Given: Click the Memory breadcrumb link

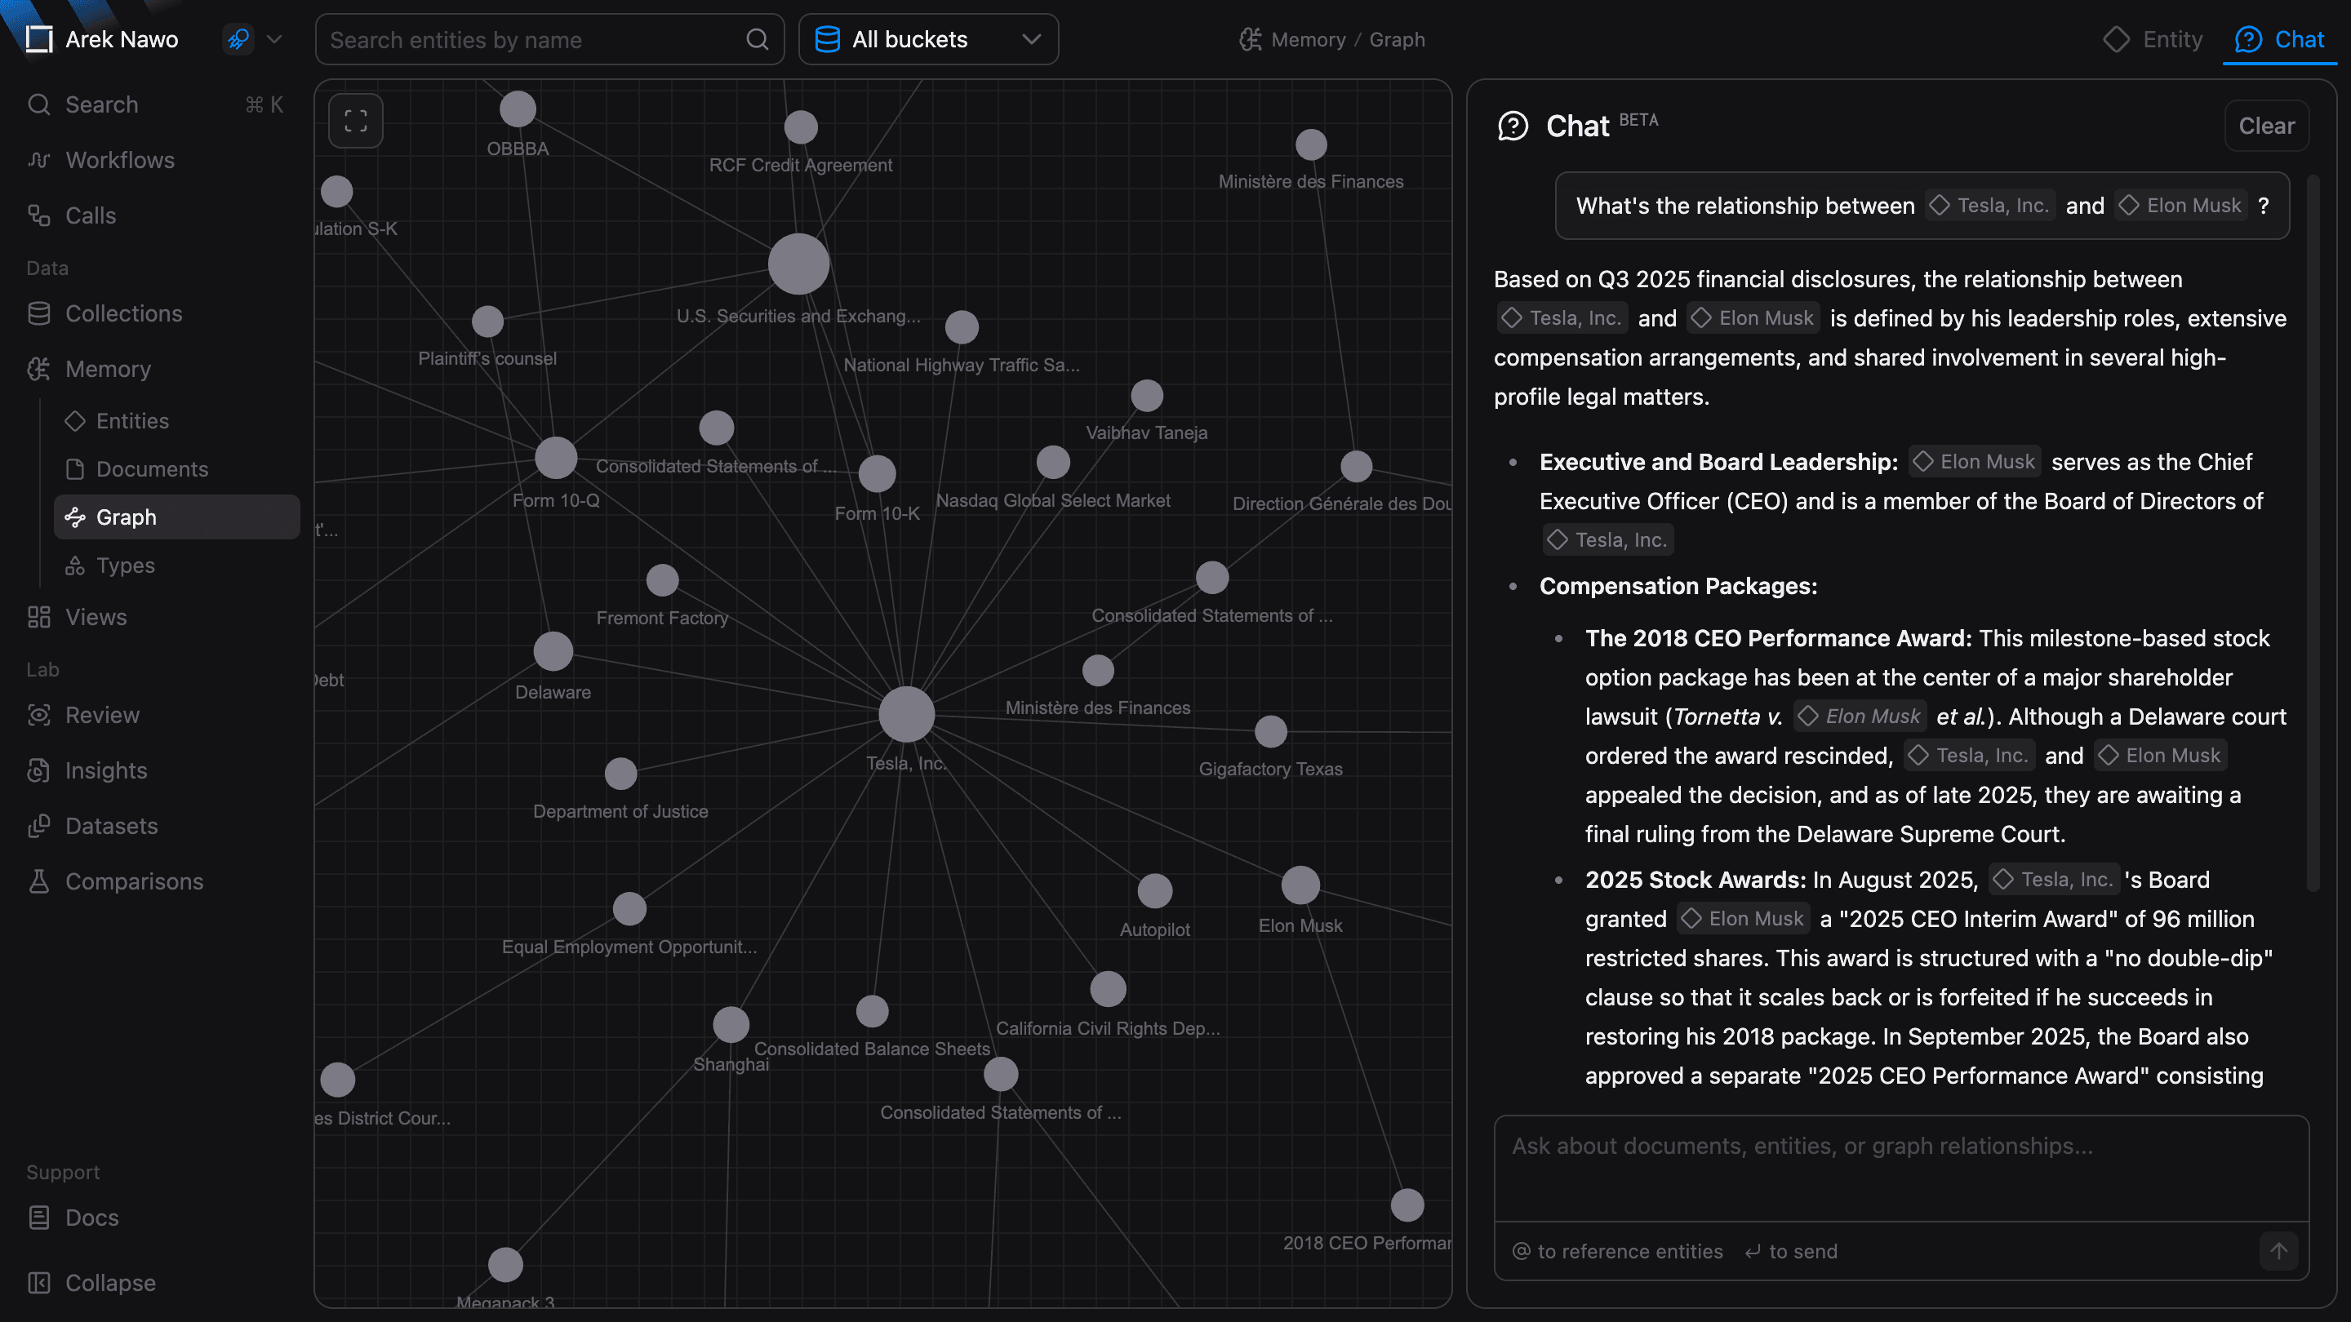Looking at the screenshot, I should click(x=1307, y=39).
